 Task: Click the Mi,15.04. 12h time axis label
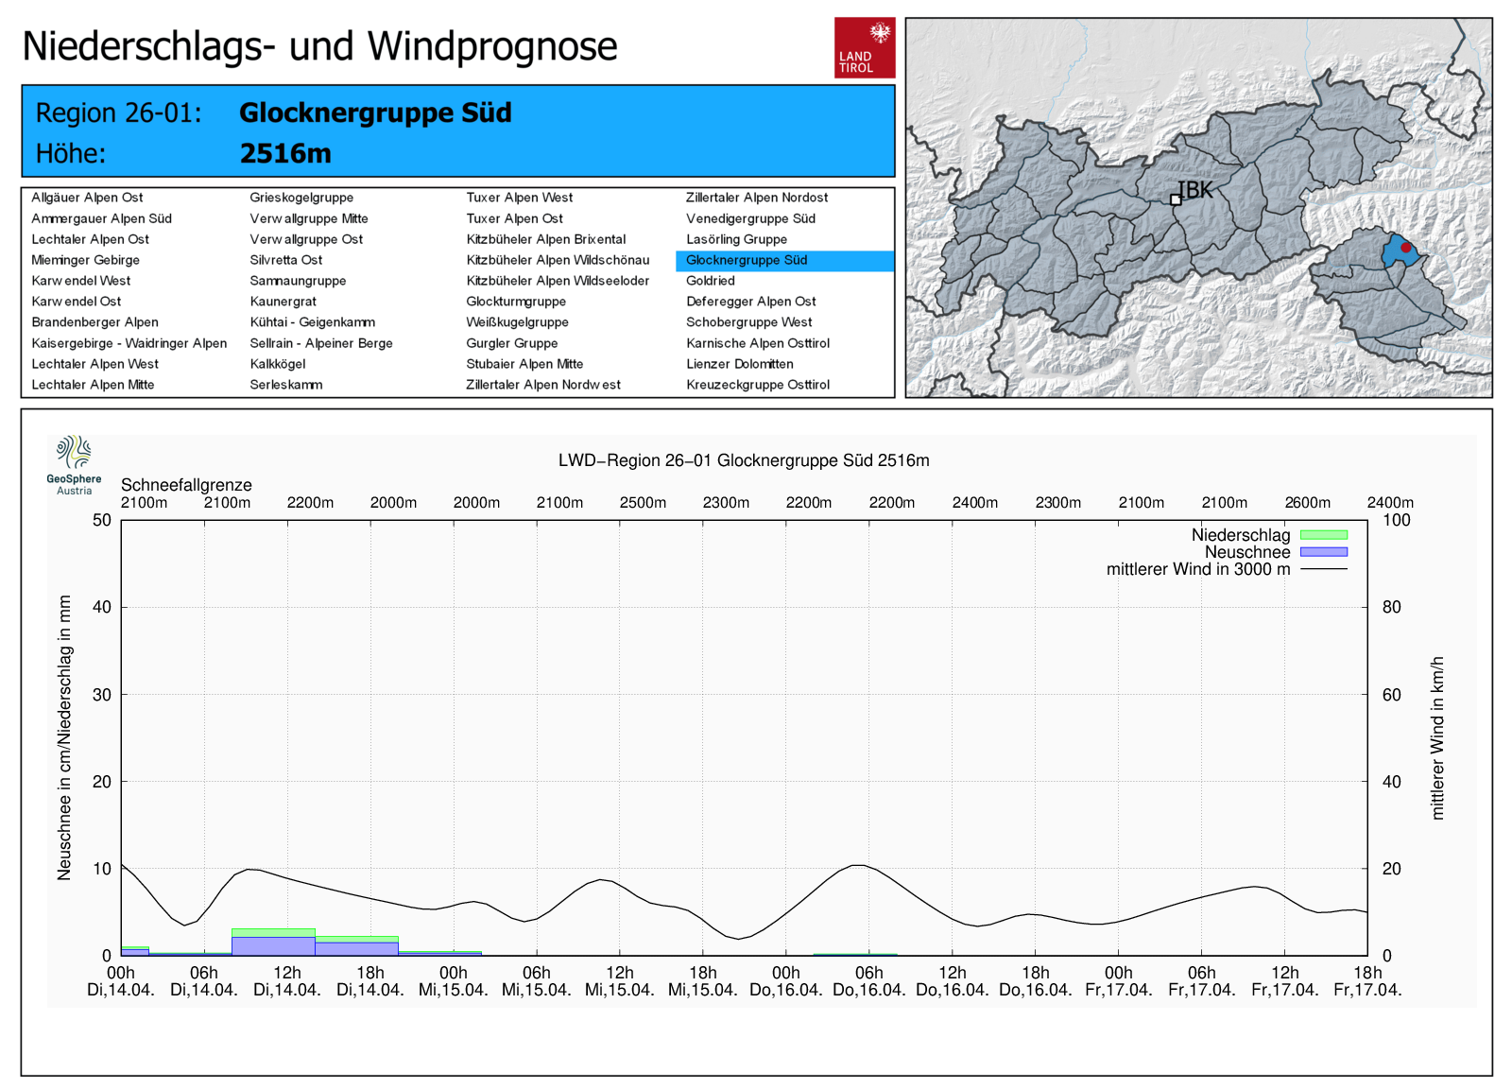[x=619, y=981]
